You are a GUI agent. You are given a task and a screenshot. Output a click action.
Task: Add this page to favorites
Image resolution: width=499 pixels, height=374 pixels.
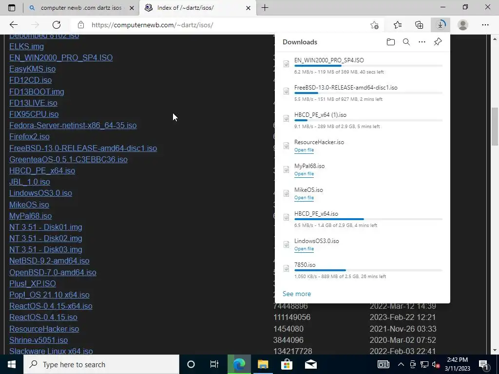(x=375, y=25)
